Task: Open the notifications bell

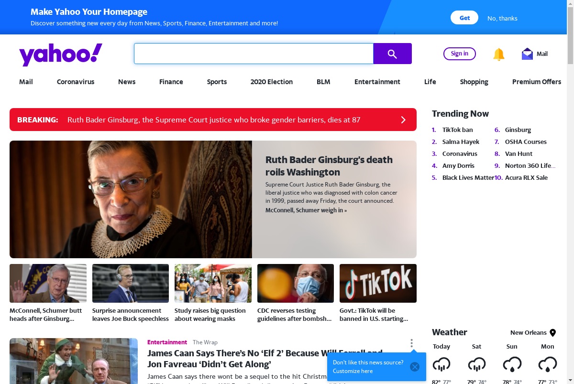Action: point(499,54)
